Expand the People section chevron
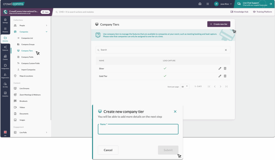The width and height of the screenshot is (275, 160). pos(46,25)
